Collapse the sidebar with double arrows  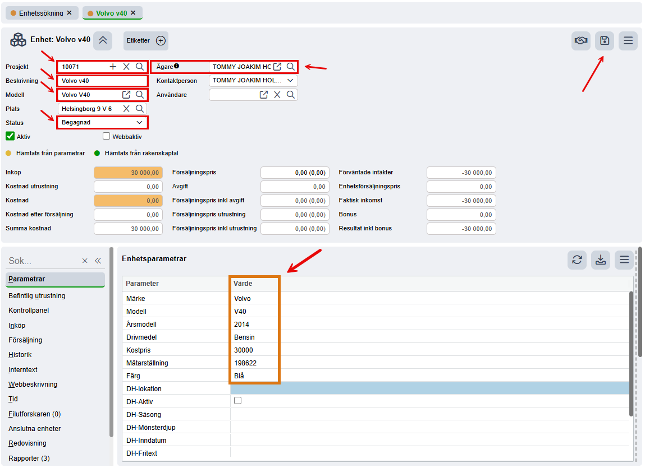(x=98, y=261)
